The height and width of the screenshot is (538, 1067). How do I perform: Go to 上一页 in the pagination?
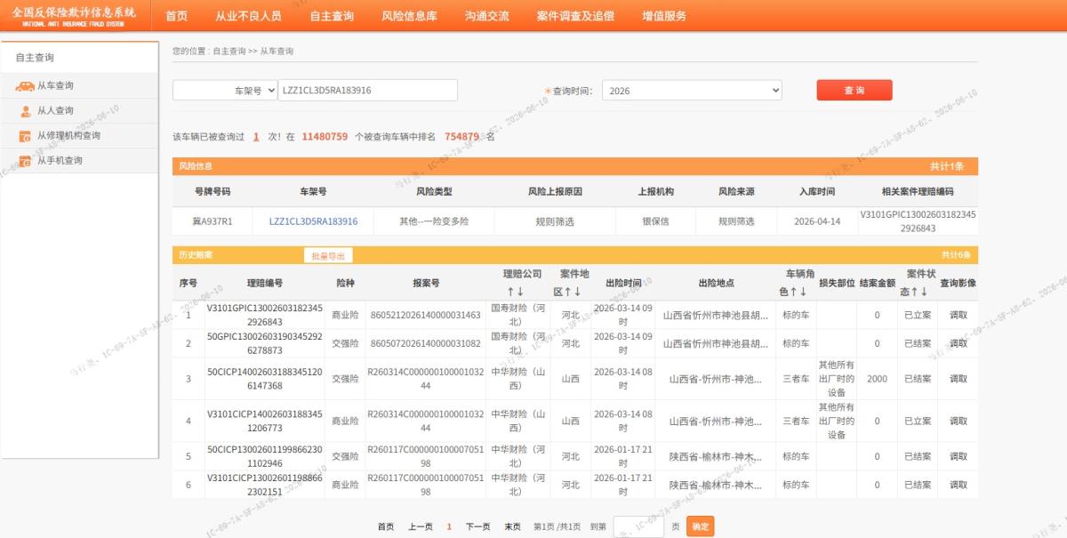pyautogui.click(x=421, y=527)
